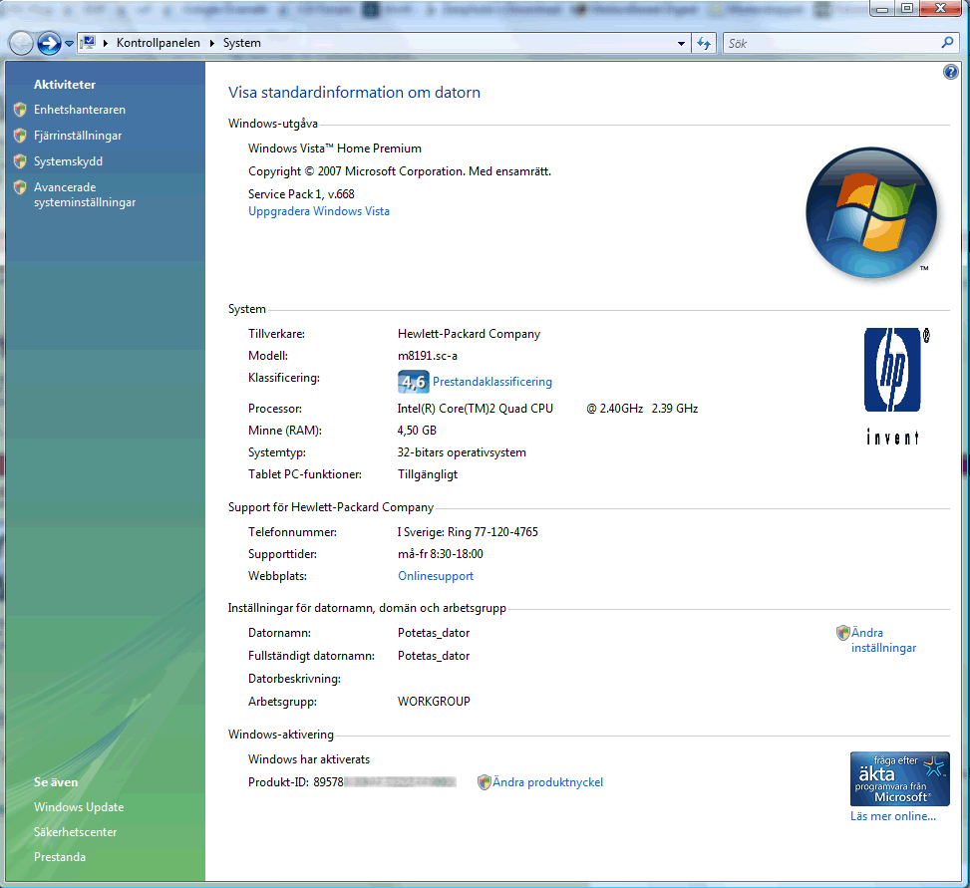Open Systemskydd
The width and height of the screenshot is (970, 888).
tap(68, 161)
